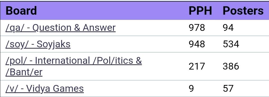Select the PPH value 9

pyautogui.click(x=191, y=88)
